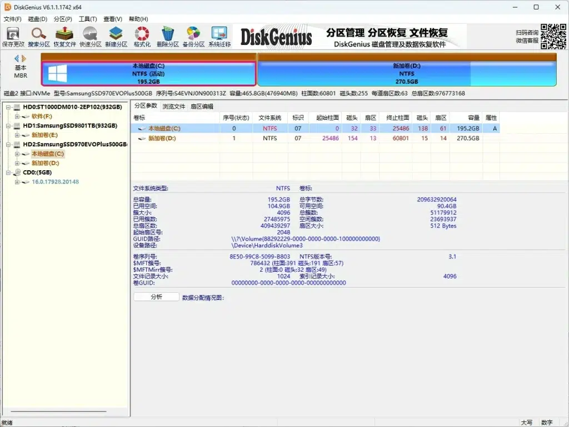
Task: Launch 快速分区 quick partition tool
Action: [89, 36]
